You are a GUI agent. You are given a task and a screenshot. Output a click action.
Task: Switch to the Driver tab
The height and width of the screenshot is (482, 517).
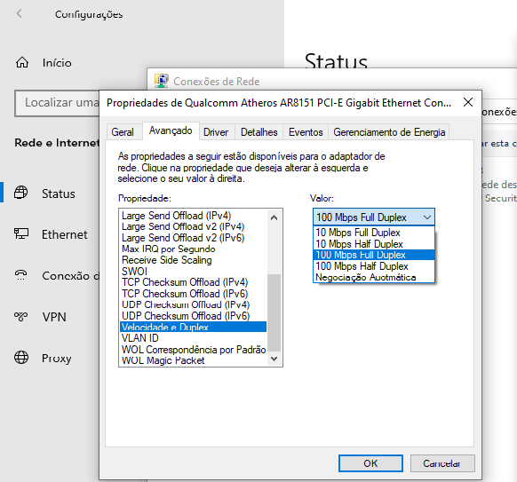pos(216,132)
